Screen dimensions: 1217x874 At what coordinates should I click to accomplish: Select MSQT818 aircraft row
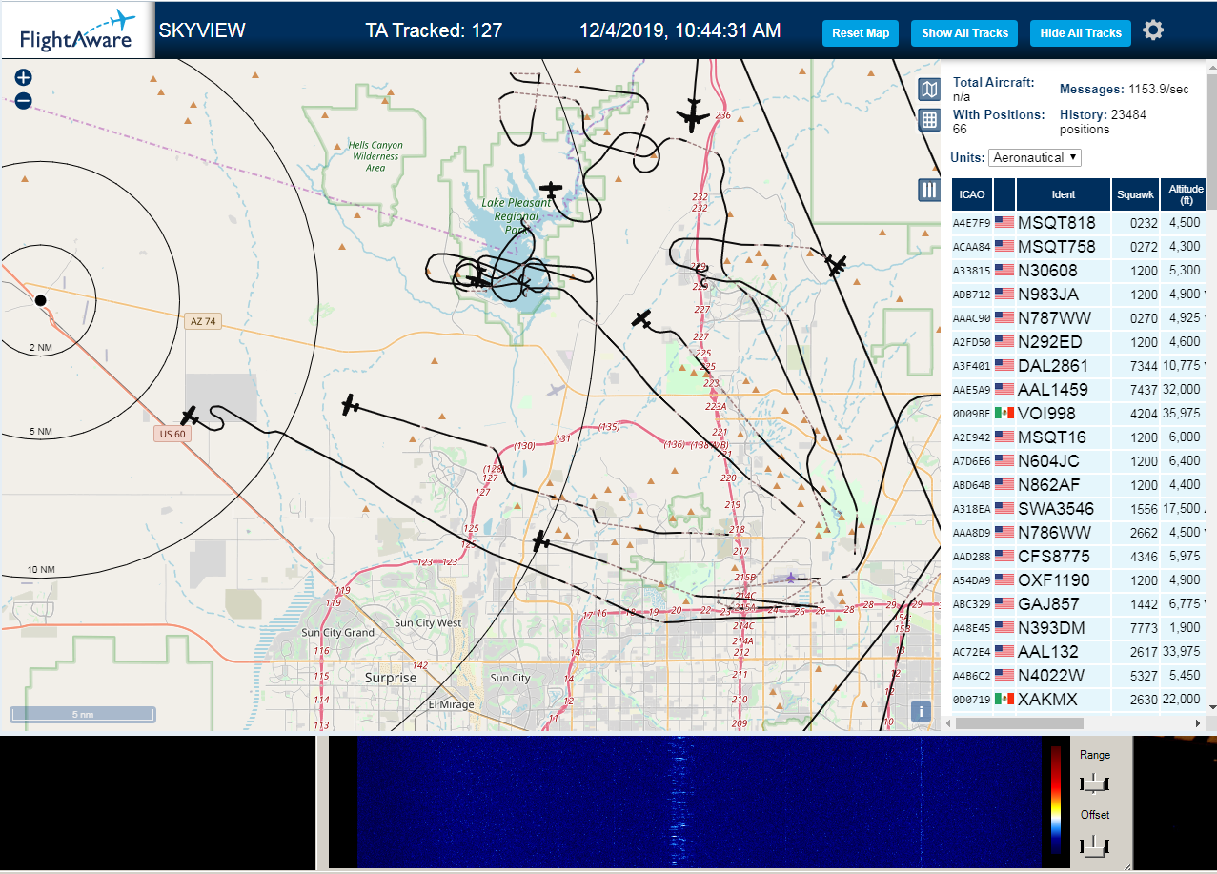click(x=1080, y=222)
